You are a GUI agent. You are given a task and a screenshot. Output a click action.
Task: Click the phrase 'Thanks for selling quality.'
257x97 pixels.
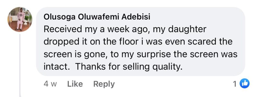(x=129, y=67)
